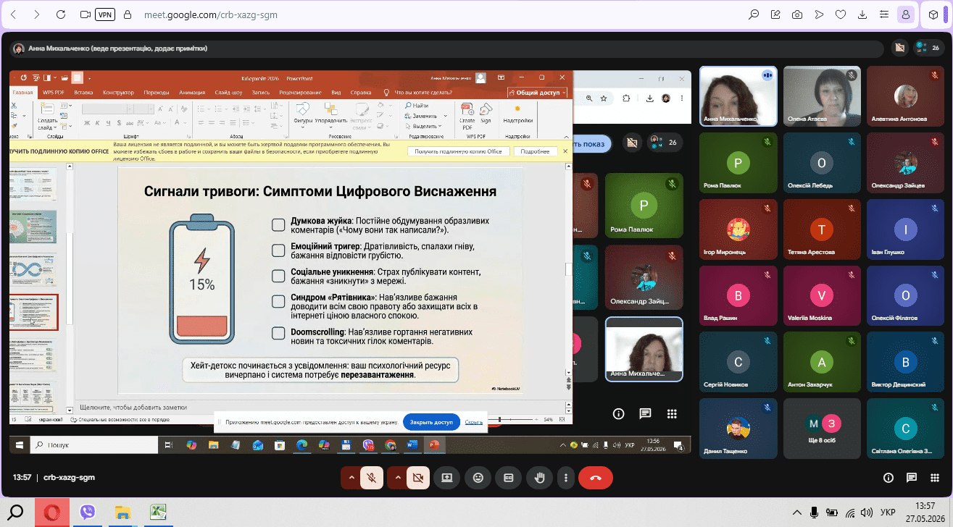Expand the video settings chevron beside camera
The height and width of the screenshot is (527, 953).
pyautogui.click(x=397, y=478)
